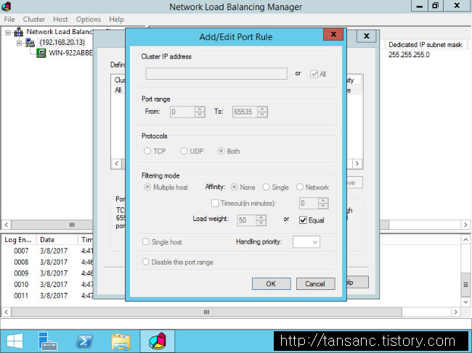Select log entry 0008

(21, 262)
